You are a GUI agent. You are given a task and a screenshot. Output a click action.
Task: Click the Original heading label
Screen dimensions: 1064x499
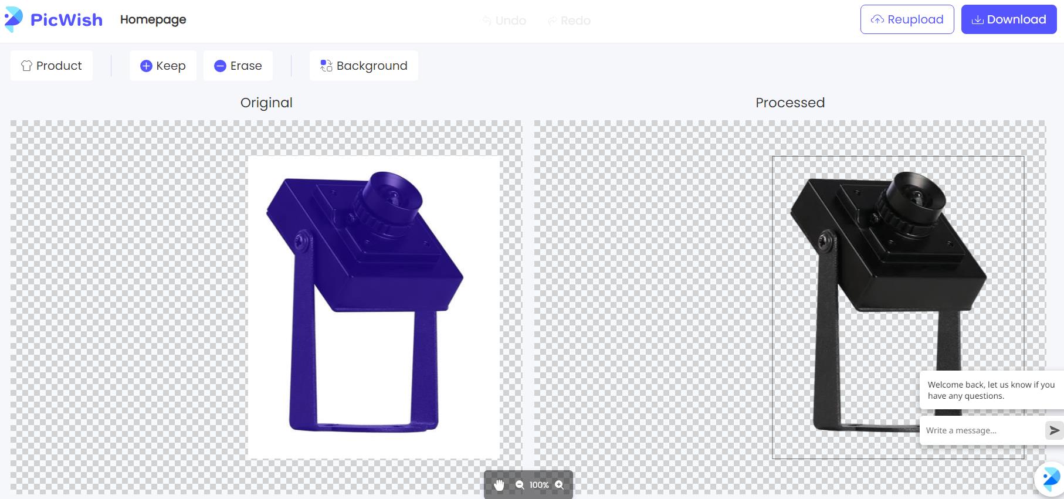266,103
